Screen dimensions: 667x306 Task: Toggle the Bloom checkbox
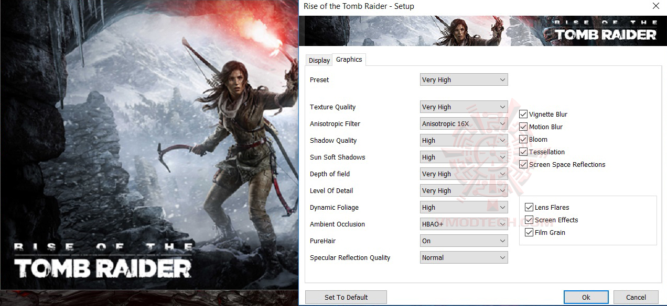[x=523, y=139]
